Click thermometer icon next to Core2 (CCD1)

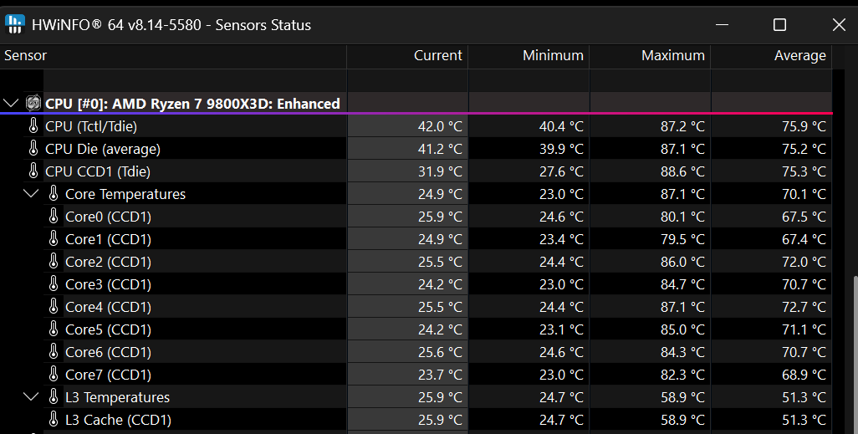[54, 261]
